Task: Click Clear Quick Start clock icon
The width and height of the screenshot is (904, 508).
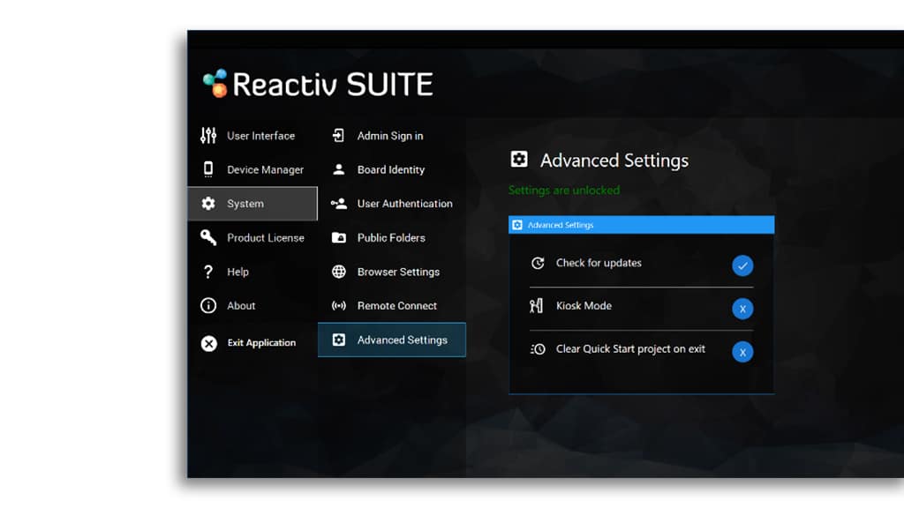Action: point(538,349)
